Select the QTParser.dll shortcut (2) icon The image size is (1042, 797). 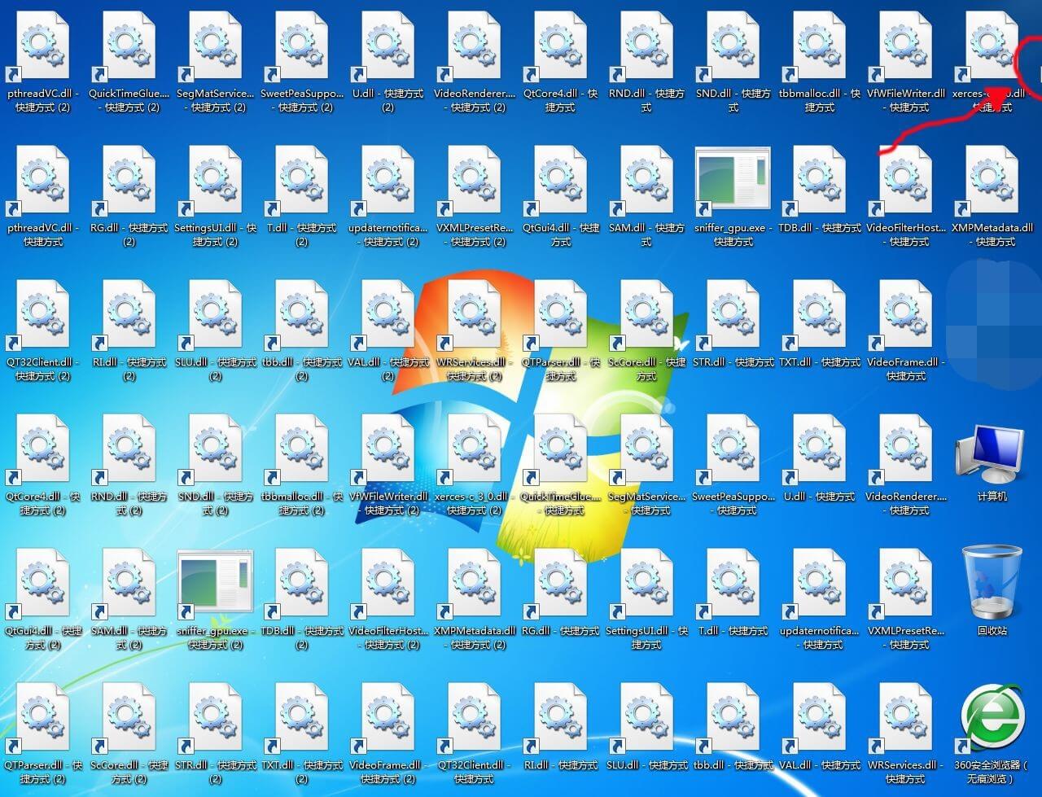click(x=42, y=718)
